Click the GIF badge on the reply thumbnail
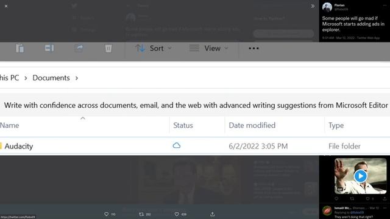Image resolution: width=390 pixels, height=219 pixels. pyautogui.click(x=340, y=189)
